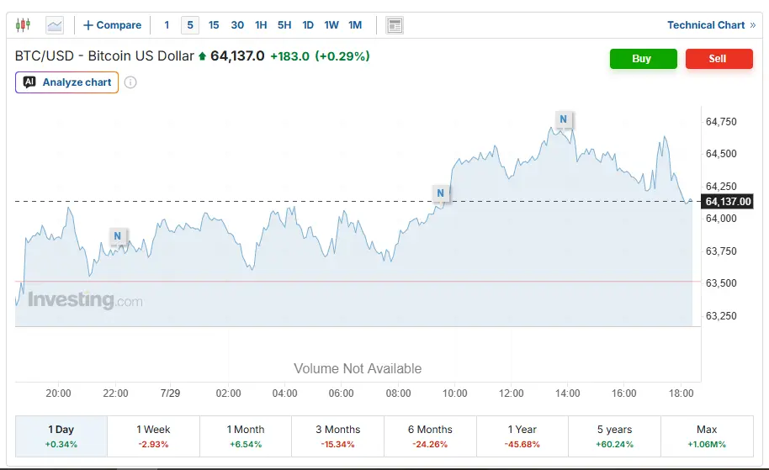Switch to candlestick chart icon

(23, 25)
